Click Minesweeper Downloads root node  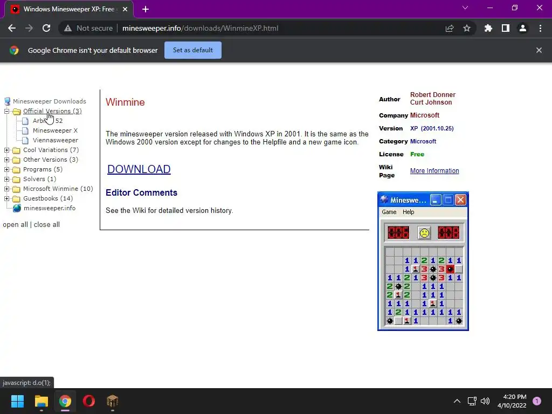(x=49, y=101)
